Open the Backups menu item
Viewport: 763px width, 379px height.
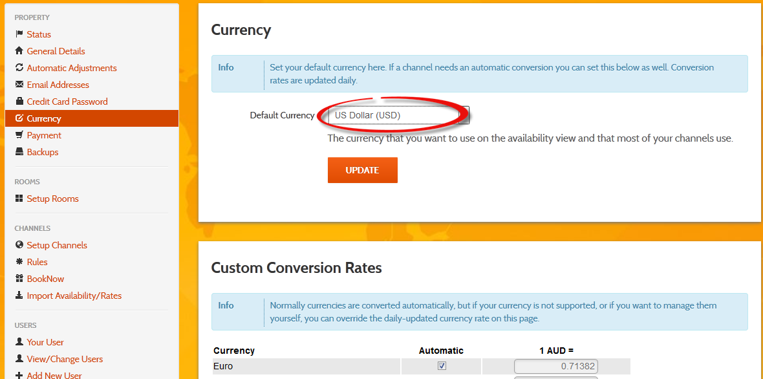tap(43, 152)
